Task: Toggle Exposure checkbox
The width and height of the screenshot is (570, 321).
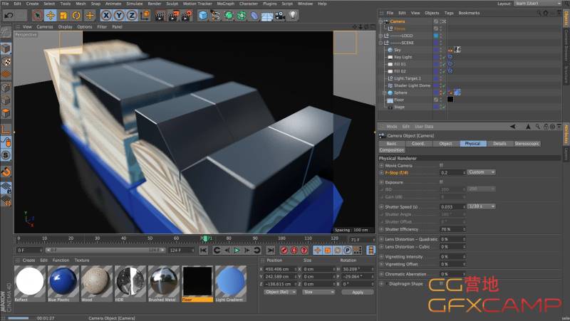Action: (441, 182)
